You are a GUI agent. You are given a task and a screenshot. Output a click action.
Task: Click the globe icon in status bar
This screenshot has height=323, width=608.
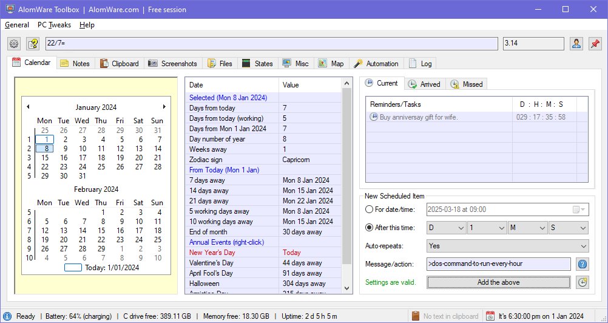pos(7,316)
